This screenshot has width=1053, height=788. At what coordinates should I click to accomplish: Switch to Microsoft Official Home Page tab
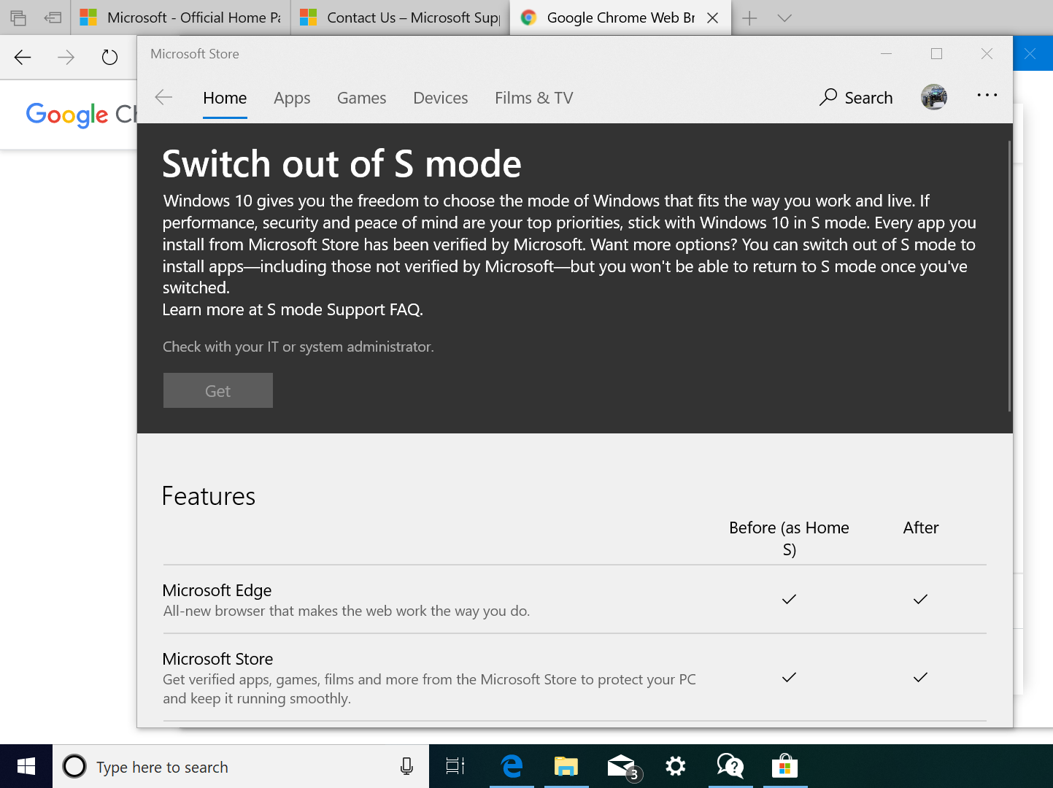click(180, 18)
